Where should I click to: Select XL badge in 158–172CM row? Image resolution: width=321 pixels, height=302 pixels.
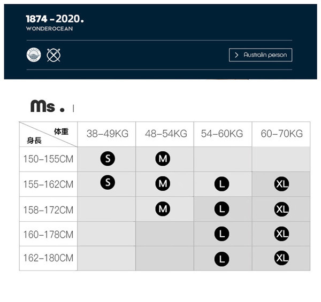pyautogui.click(x=282, y=209)
